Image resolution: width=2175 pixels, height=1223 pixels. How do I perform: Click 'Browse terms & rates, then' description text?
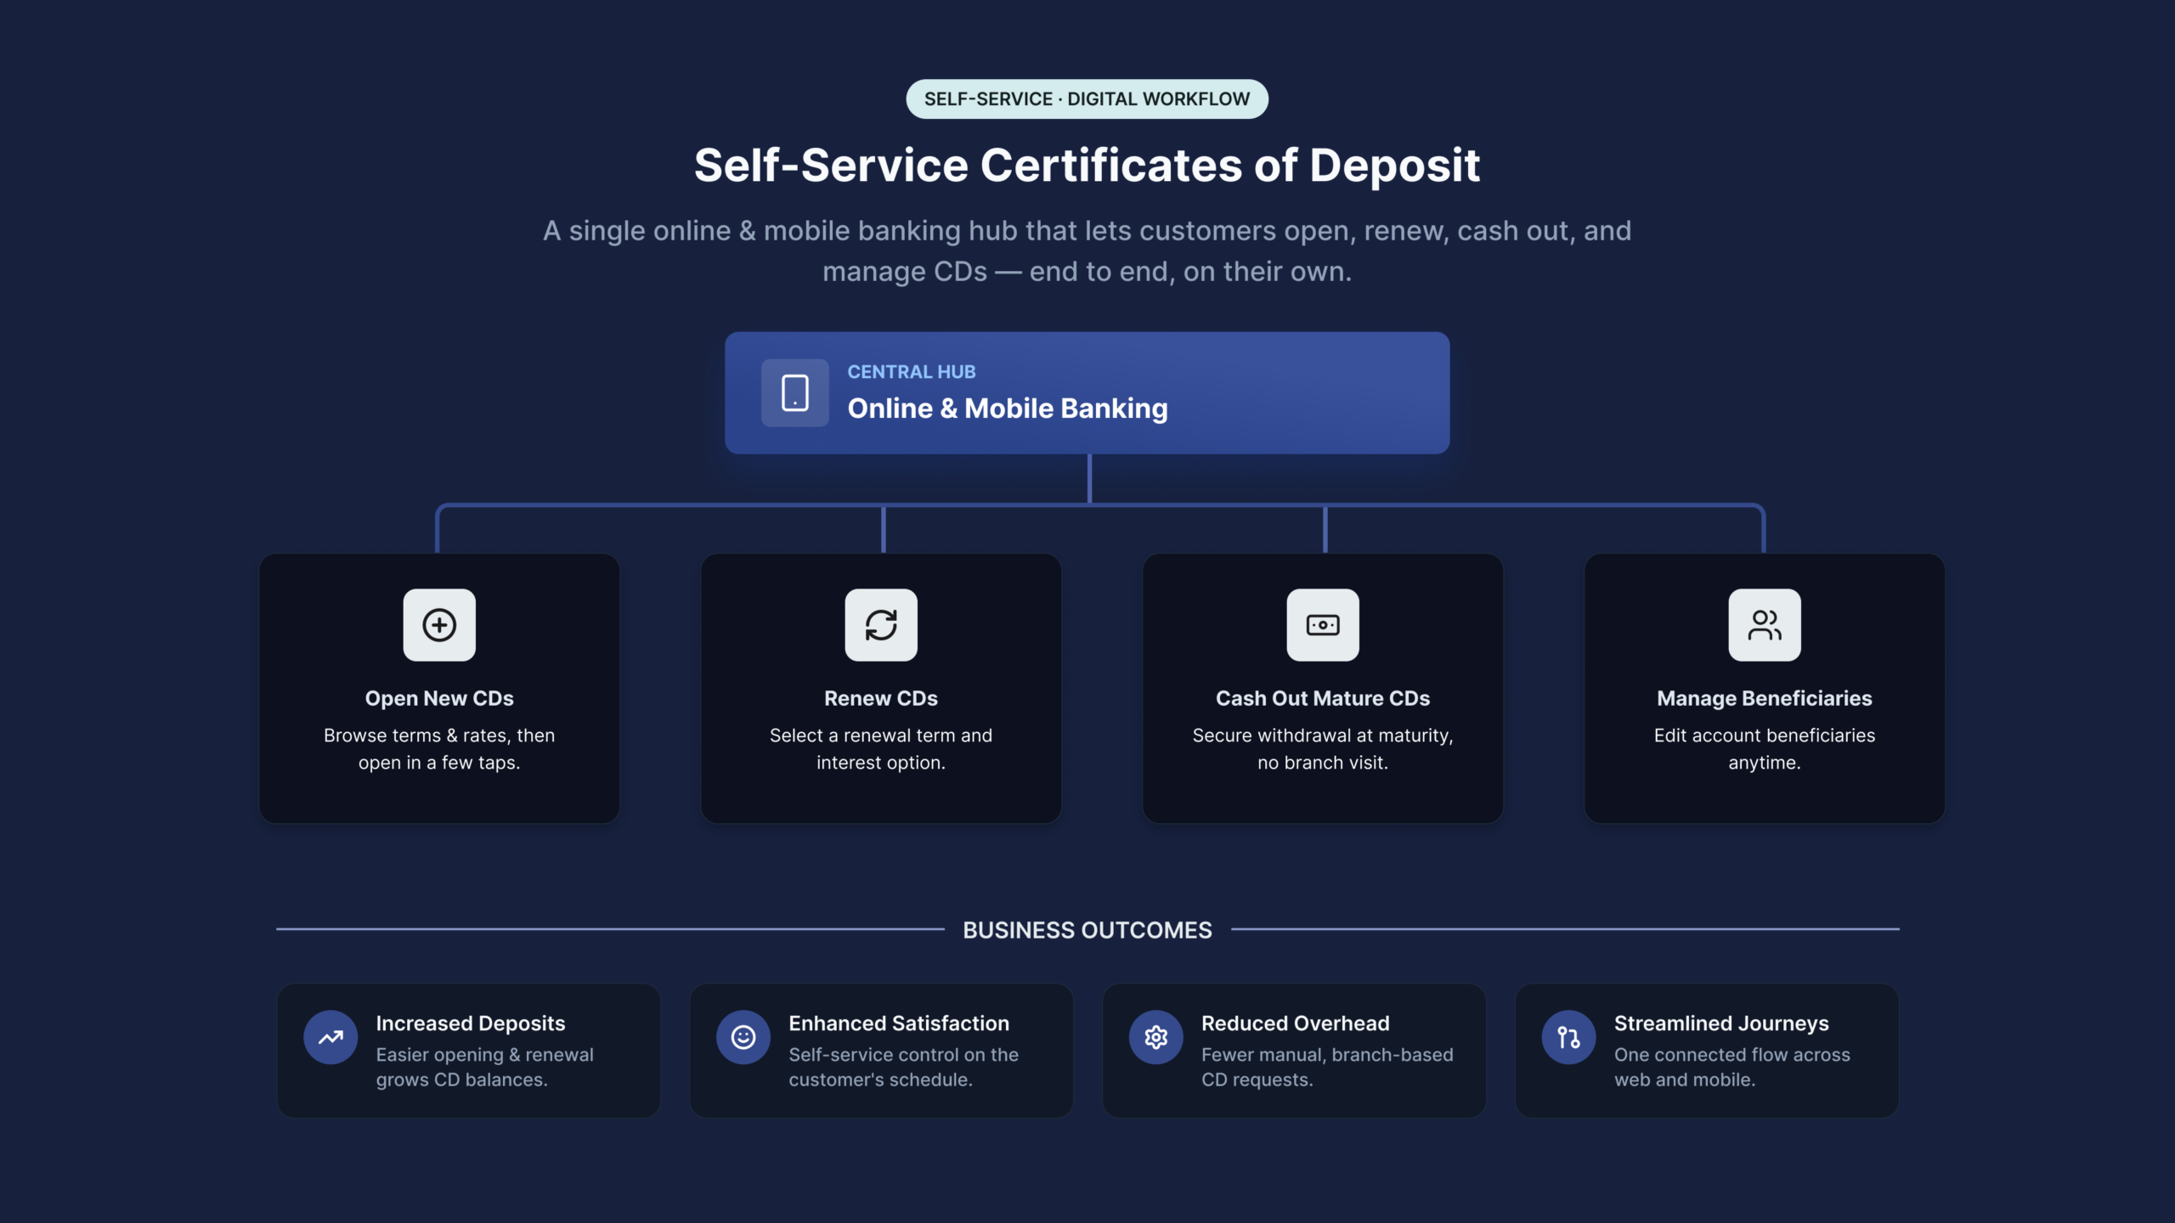click(439, 735)
